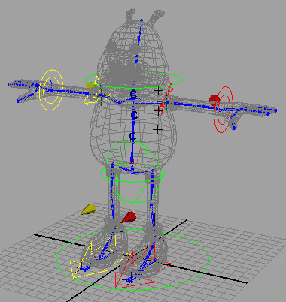The image size is (286, 302).
Task: Select the topmost C-shaped spine control
Action: tap(134, 95)
